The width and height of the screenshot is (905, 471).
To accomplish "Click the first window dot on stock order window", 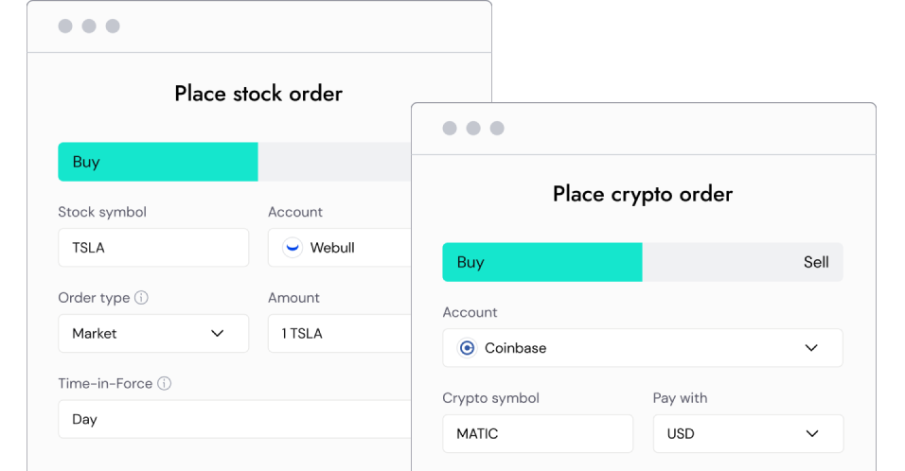I will click(x=65, y=26).
